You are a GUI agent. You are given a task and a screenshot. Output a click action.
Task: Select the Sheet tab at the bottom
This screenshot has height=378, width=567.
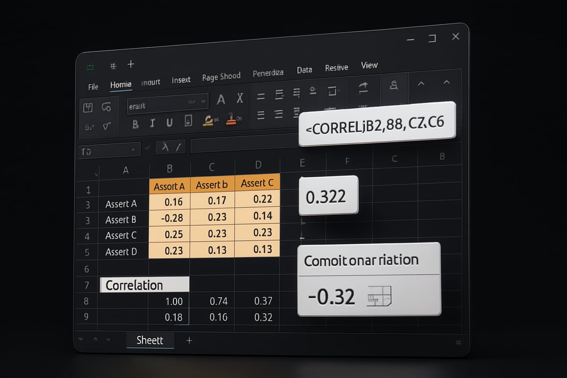[x=150, y=340]
